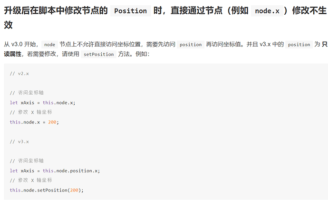Click the "let" keyword in the v2.x section
The image size is (328, 200).
(x=14, y=103)
